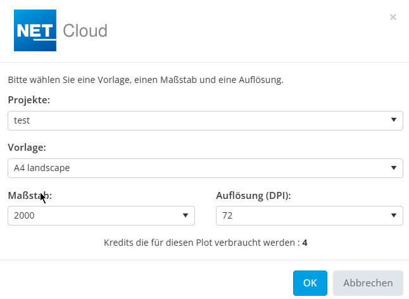Screen dimensions: 409x299
Task: Click the arrow of the Vorlage combo box
Action: pyautogui.click(x=394, y=168)
